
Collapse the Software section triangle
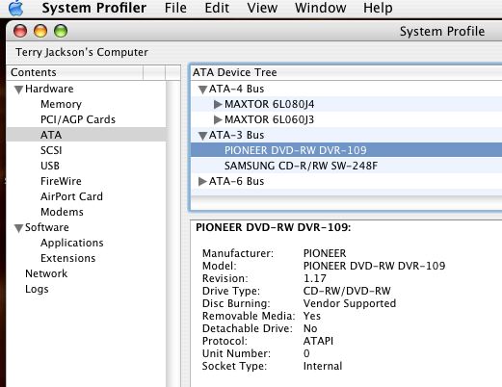(18, 228)
